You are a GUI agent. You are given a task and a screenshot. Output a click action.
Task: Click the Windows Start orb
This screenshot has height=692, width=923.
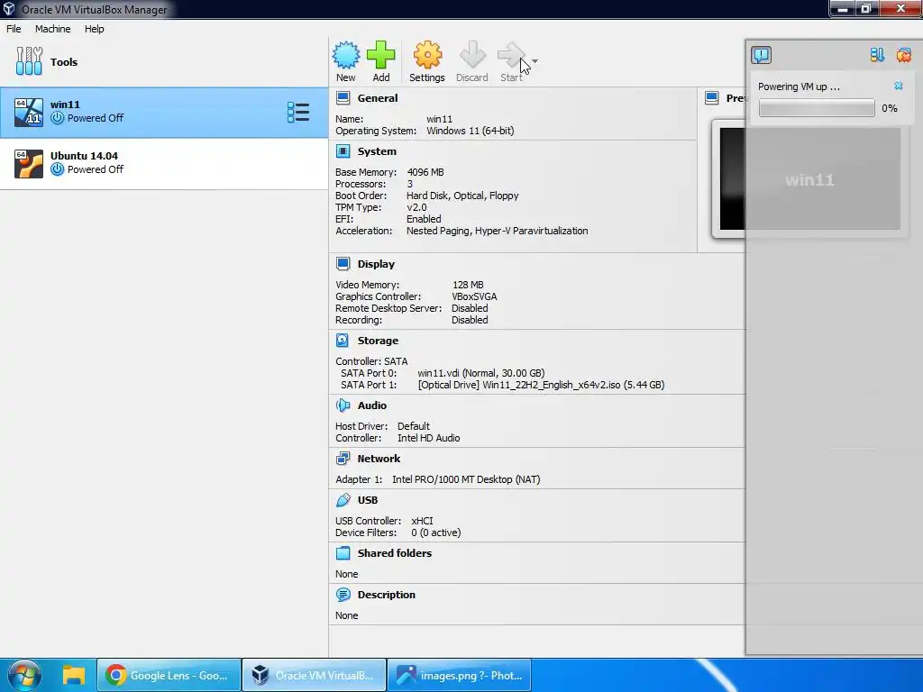[x=24, y=675]
